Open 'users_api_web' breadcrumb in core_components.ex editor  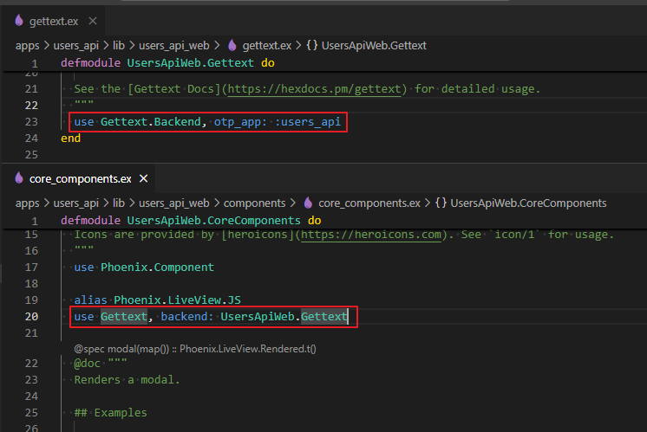[x=173, y=203]
